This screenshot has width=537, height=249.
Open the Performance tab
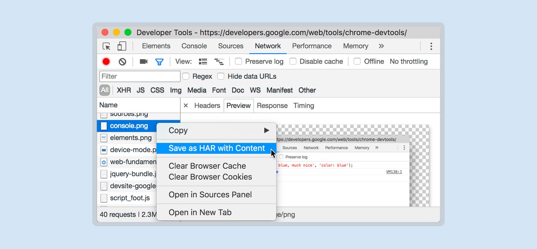click(312, 46)
